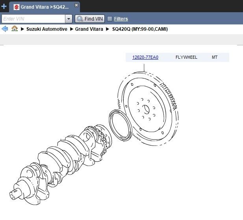This screenshot has height=220, width=243.
Task: Click the Find VIN button
Action: 90,19
